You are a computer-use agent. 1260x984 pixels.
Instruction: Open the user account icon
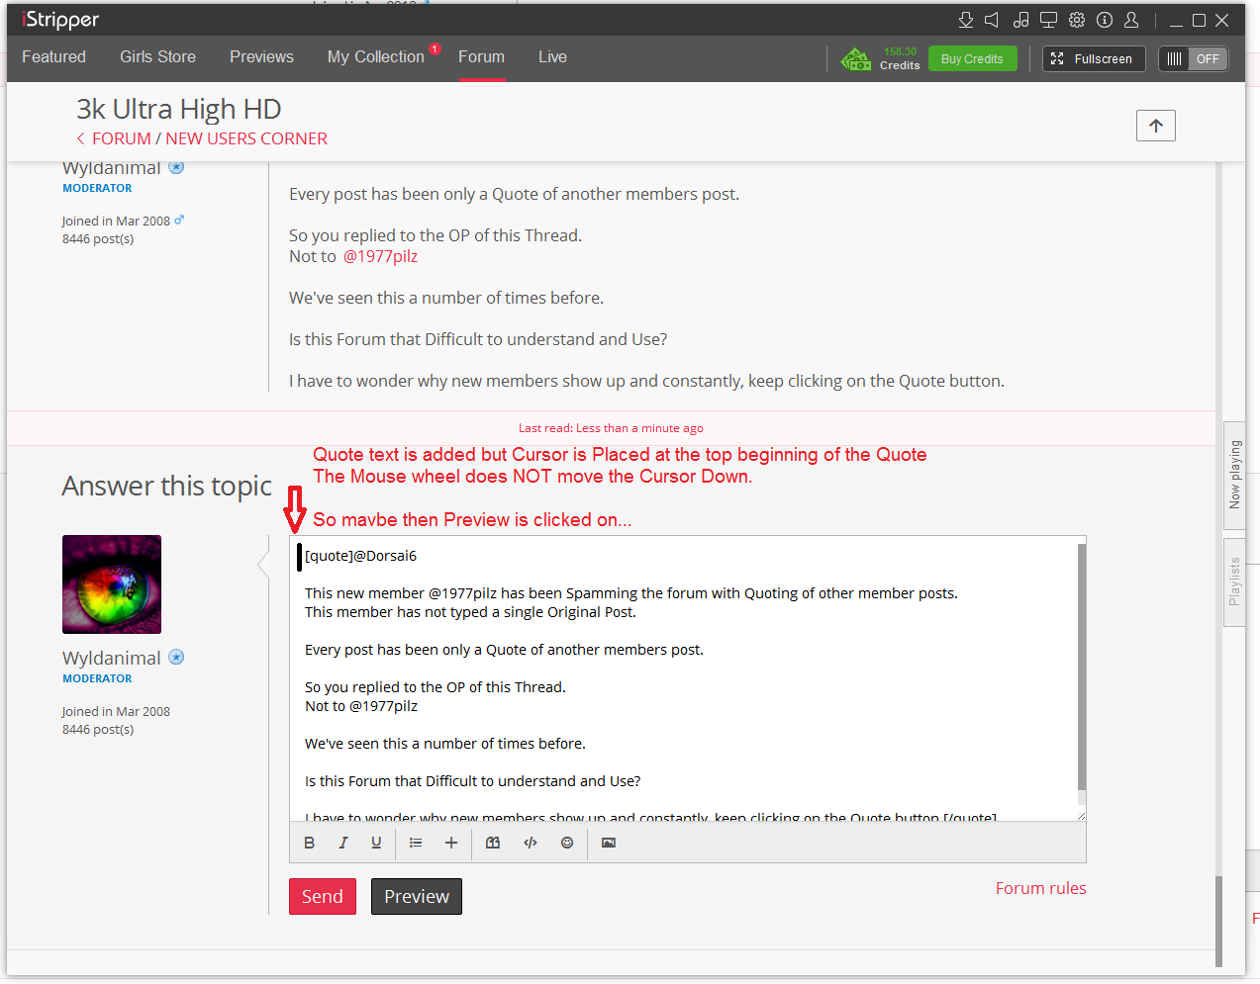coord(1132,20)
